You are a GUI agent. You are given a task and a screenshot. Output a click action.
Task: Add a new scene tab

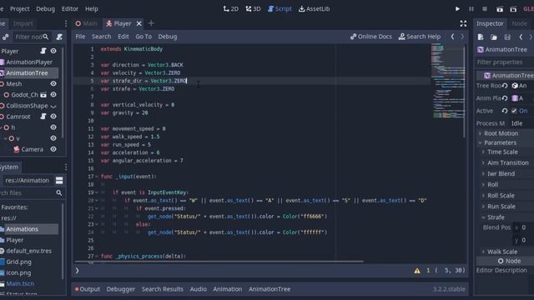(151, 23)
